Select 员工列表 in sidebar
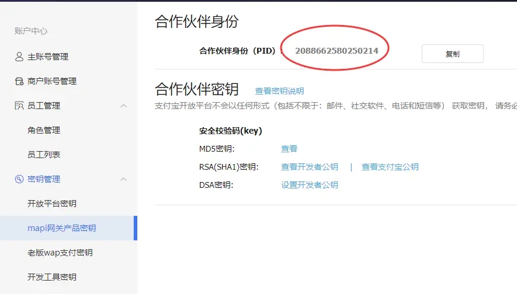 pos(44,155)
